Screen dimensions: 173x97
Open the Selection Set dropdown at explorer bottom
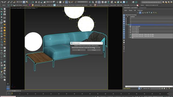(155, 89)
